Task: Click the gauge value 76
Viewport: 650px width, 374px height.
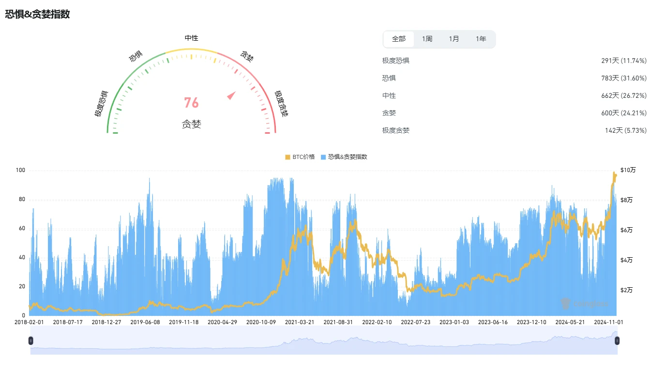Action: (x=191, y=103)
